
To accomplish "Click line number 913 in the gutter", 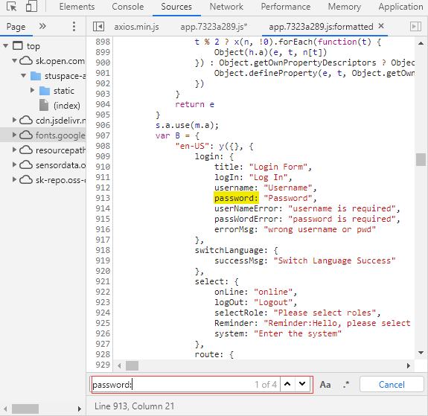I will [103, 198].
